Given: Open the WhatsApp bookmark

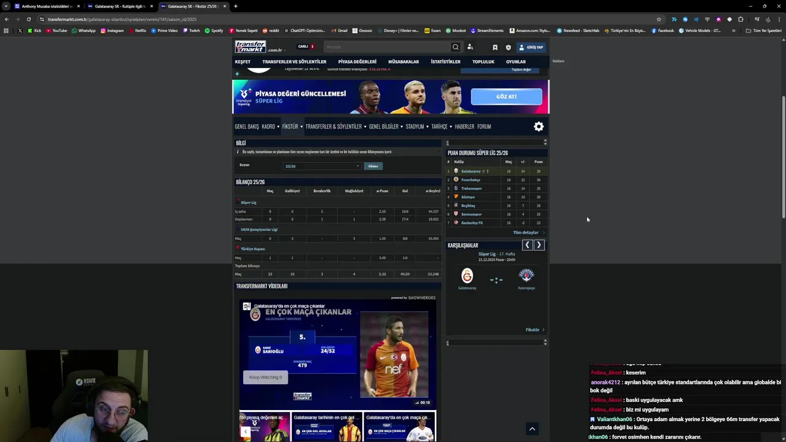Looking at the screenshot, I should [x=84, y=31].
